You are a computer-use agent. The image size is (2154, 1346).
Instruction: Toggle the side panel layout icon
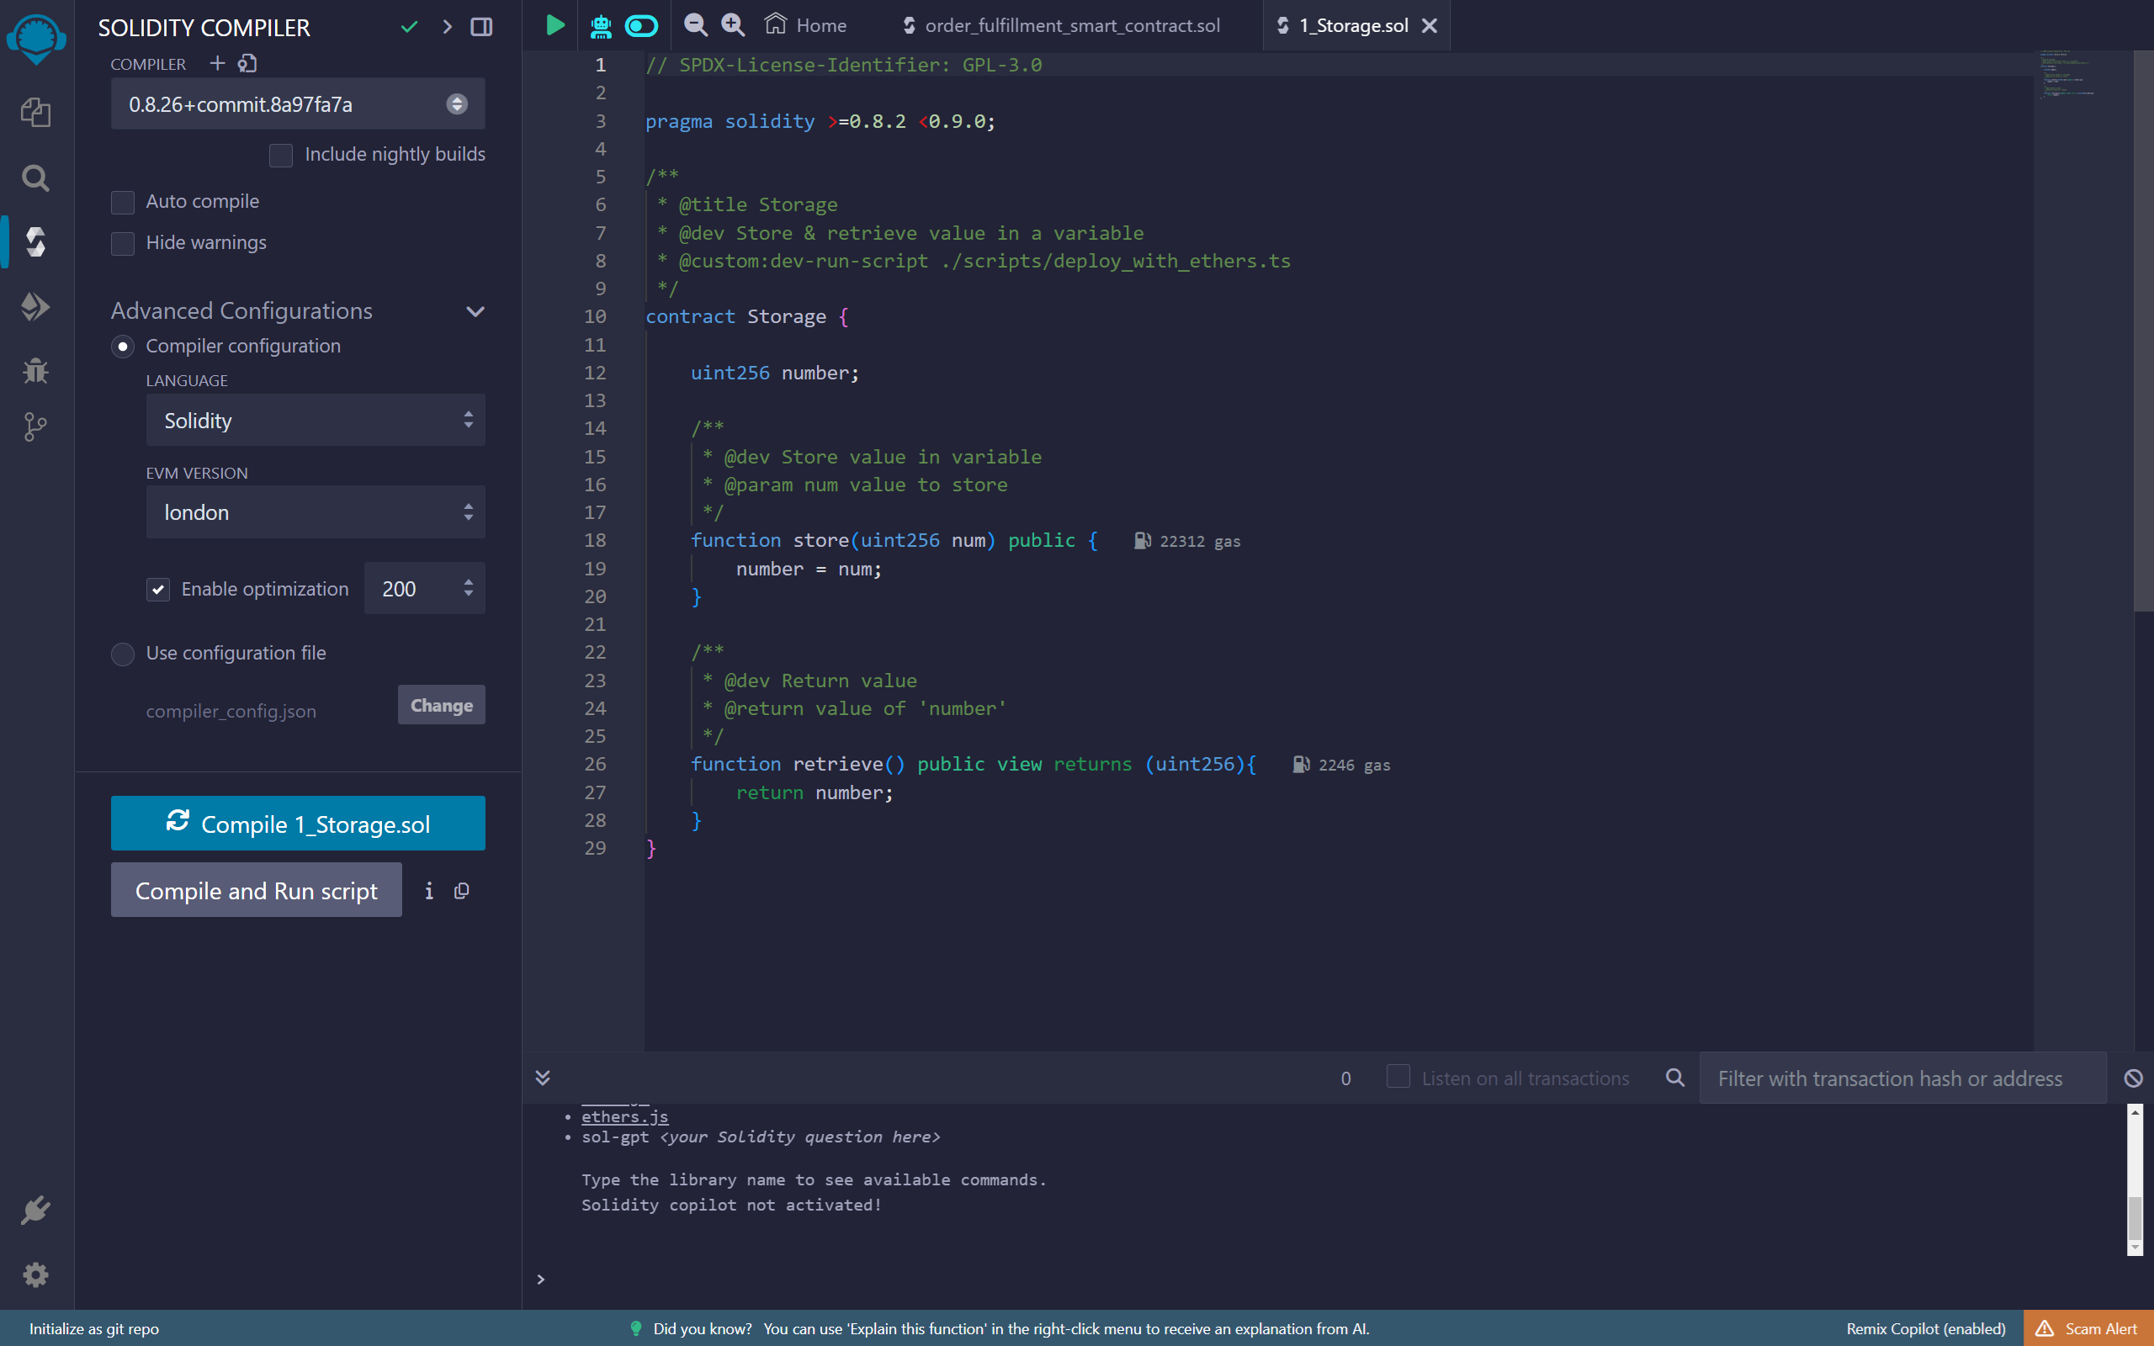481,27
